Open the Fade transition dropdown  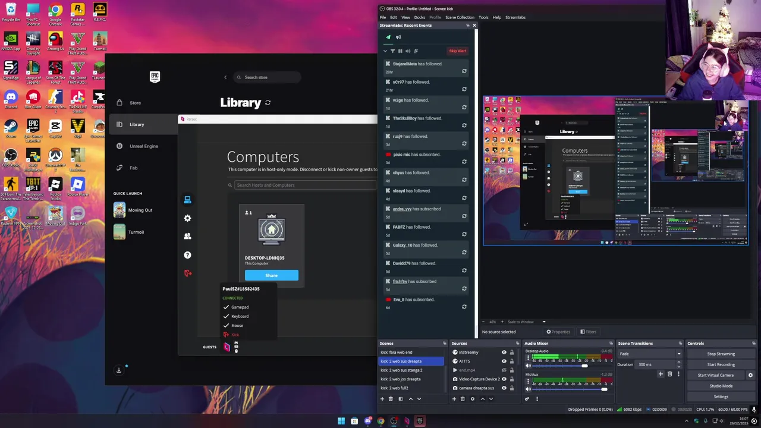click(650, 354)
